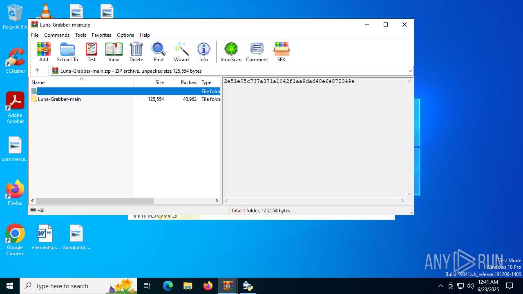The width and height of the screenshot is (523, 294).
Task: Open Task View on taskbar
Action: click(148, 286)
